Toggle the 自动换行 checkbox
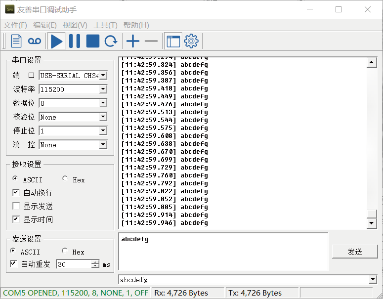The image size is (383, 299). tap(16, 192)
